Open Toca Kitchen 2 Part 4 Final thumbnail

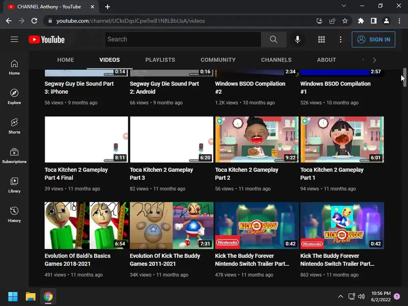pos(86,139)
